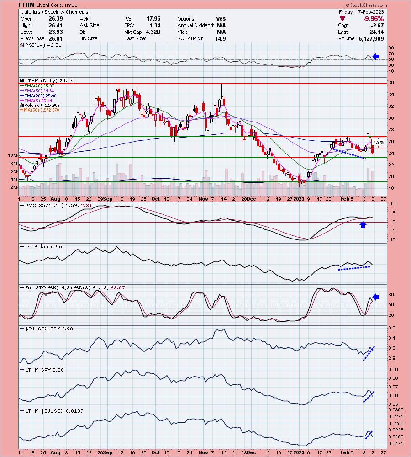Click the 0.0300 level on LTHM:$DJUSCX axis
Viewport: 411px width, 457px height.
(x=396, y=410)
